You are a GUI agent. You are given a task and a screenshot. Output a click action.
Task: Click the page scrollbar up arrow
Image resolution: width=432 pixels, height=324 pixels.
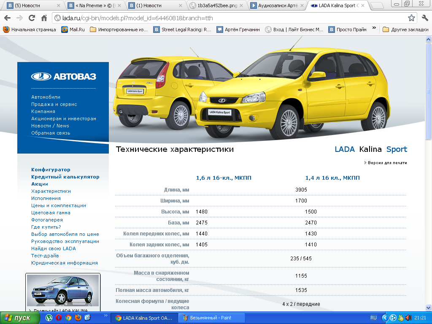[x=429, y=39]
